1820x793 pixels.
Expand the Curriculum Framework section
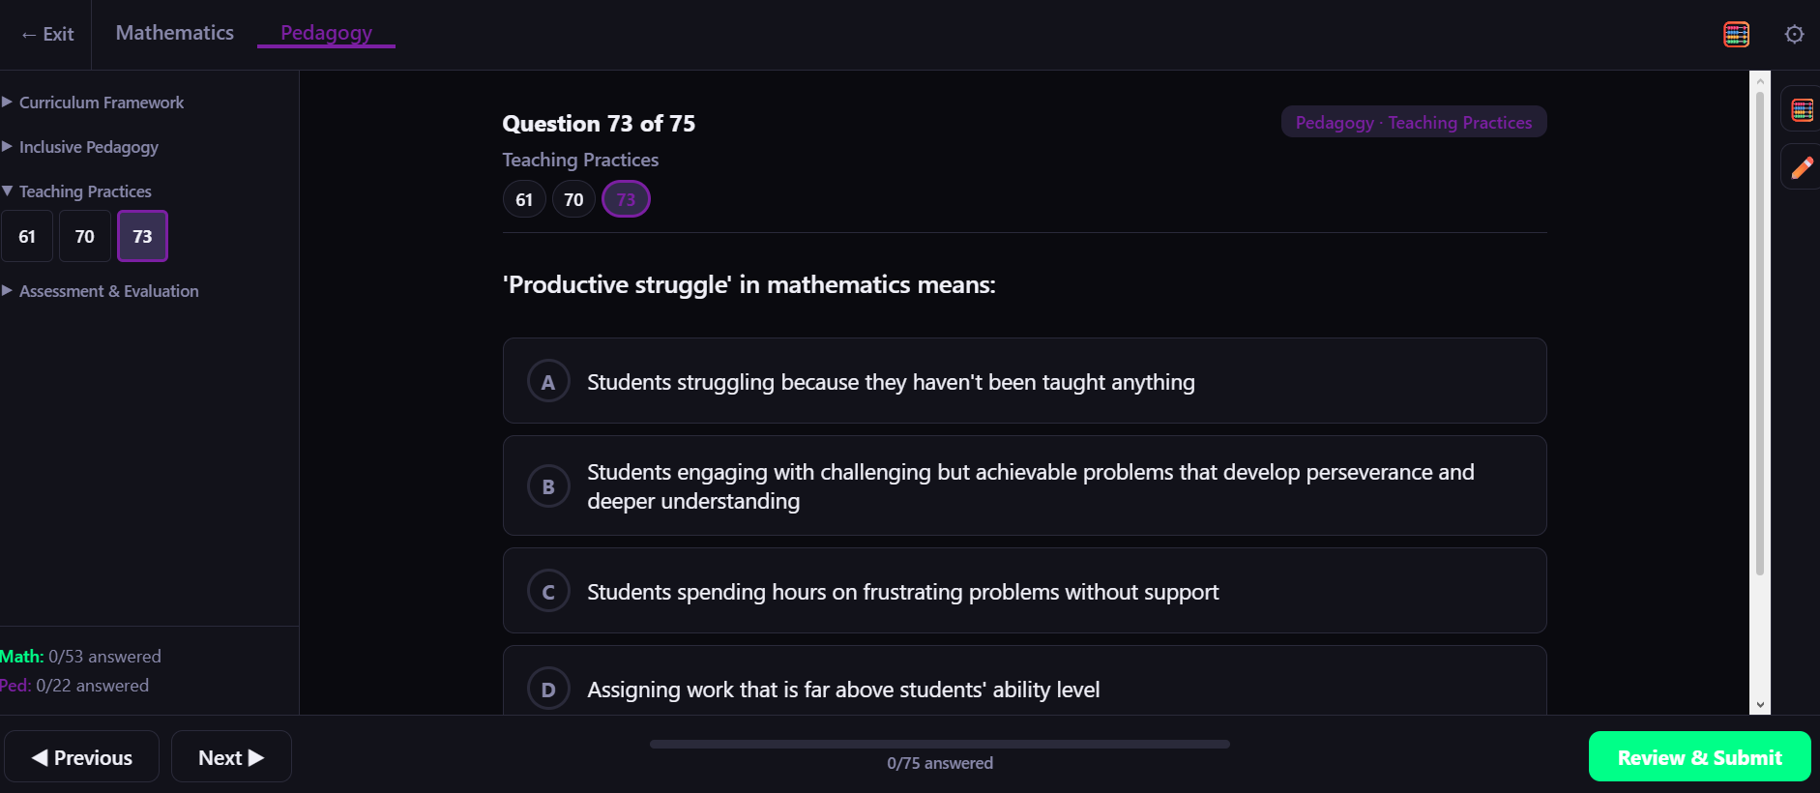101,103
